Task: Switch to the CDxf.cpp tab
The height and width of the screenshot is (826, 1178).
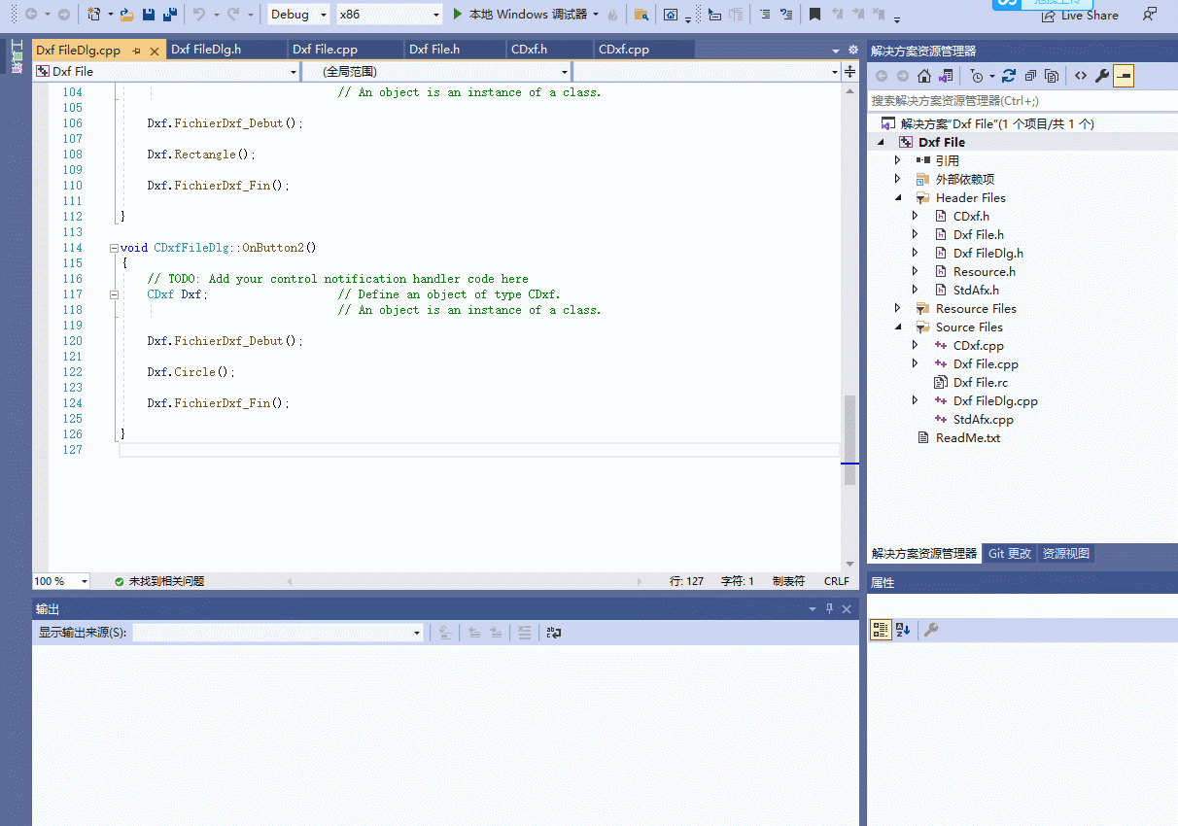Action: [624, 50]
